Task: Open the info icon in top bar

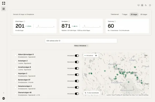Action: click(150, 5)
